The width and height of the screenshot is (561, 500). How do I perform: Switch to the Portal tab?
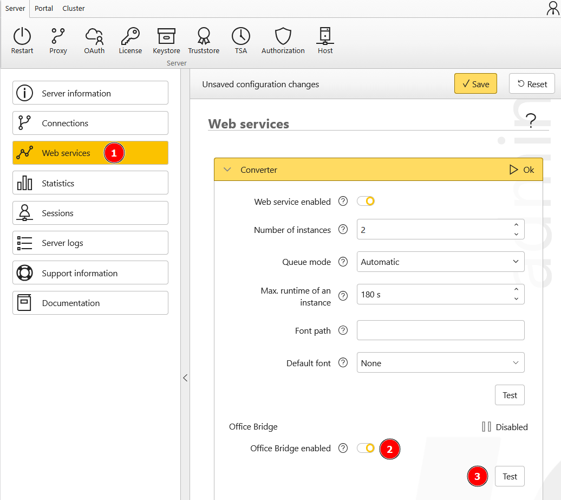44,9
